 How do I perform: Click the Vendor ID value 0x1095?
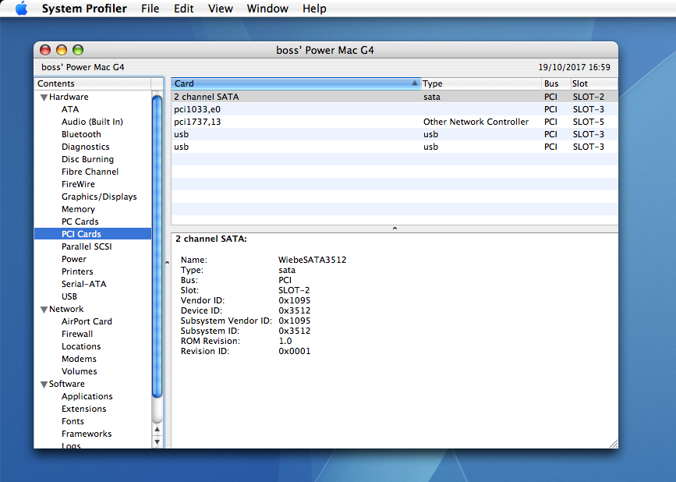pyautogui.click(x=295, y=300)
